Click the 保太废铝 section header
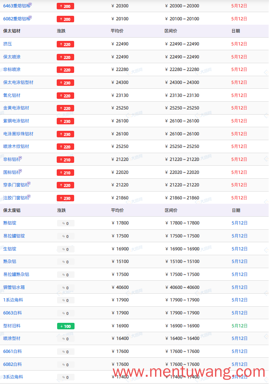This screenshot has width=269, height=384. (x=12, y=210)
